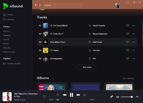Toggle repeat mode

pos(85,95)
